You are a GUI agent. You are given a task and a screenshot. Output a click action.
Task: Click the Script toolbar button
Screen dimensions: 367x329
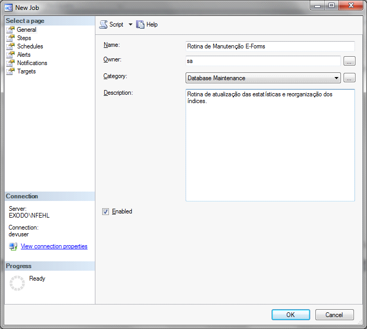coord(112,24)
